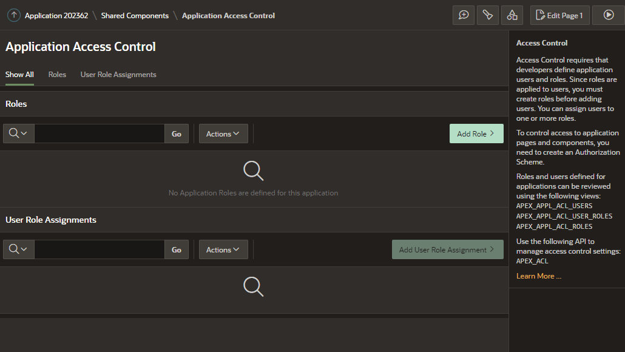
Task: Open User Role Assignments search column selector
Action: click(18, 249)
